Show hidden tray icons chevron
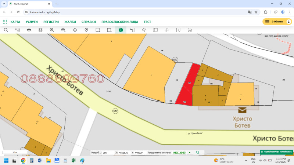The height and width of the screenshot is (165, 294). tap(246, 161)
